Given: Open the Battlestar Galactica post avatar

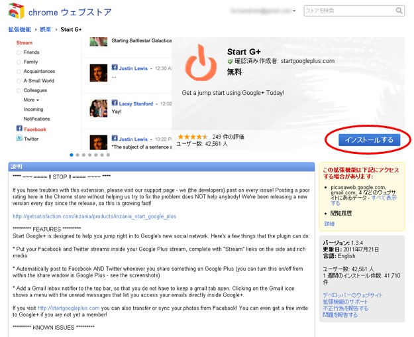Looking at the screenshot, I should (x=99, y=42).
